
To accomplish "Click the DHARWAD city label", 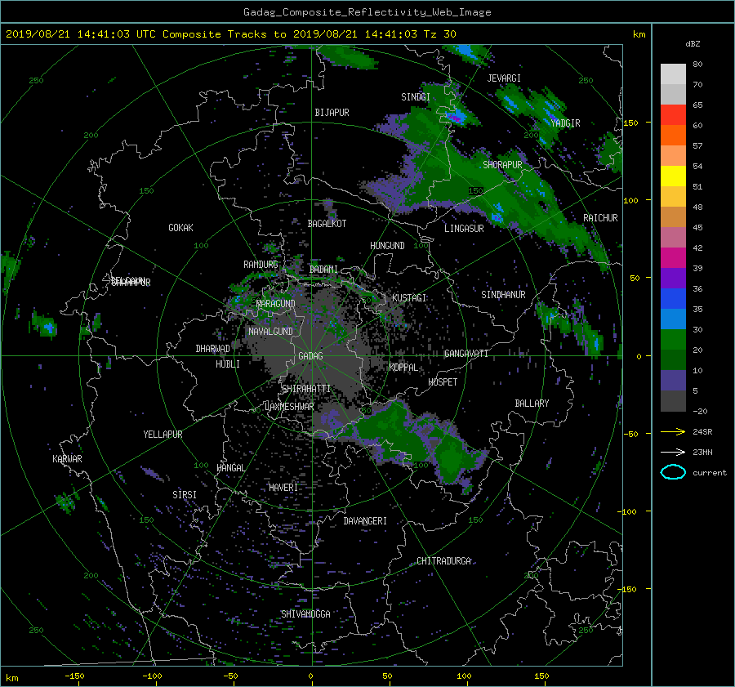I will tap(213, 349).
